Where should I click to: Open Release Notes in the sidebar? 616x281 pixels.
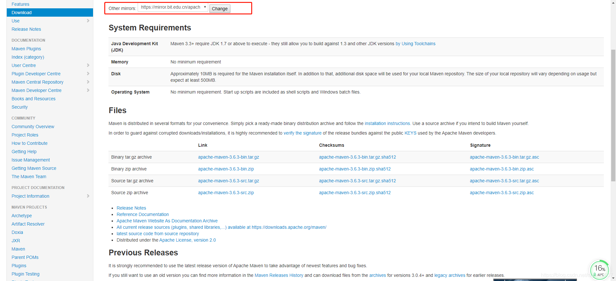point(26,29)
